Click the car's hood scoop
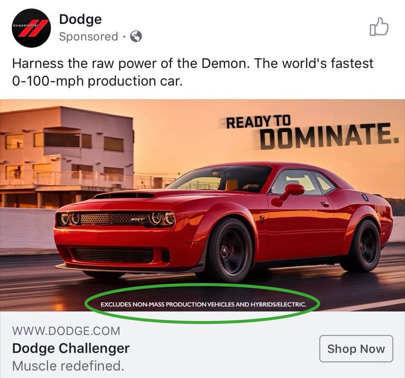Viewport: 405px width, 378px height. 124,196
